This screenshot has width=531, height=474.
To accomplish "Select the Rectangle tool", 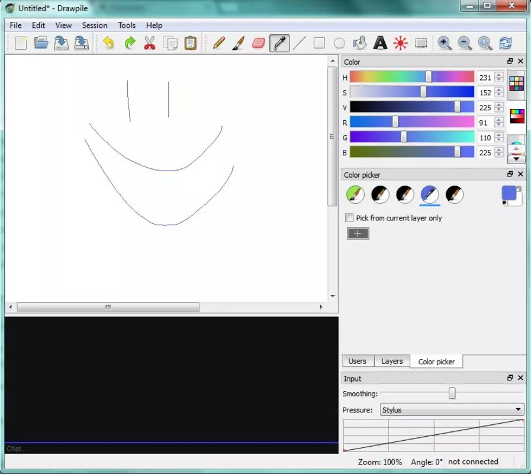I will [319, 43].
